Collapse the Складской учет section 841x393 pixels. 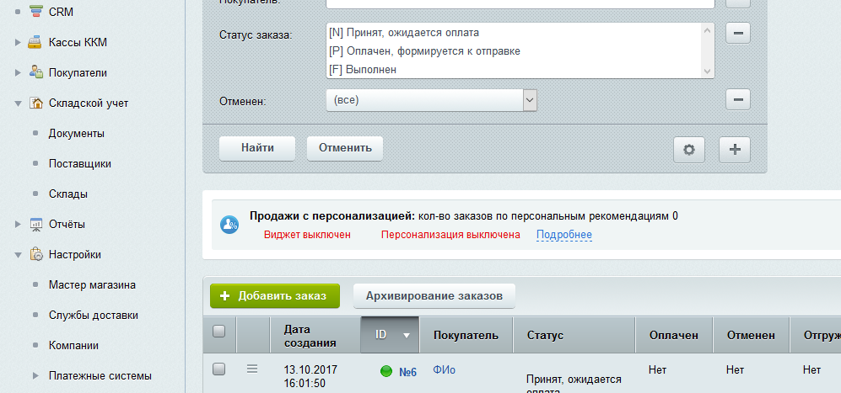(x=18, y=104)
